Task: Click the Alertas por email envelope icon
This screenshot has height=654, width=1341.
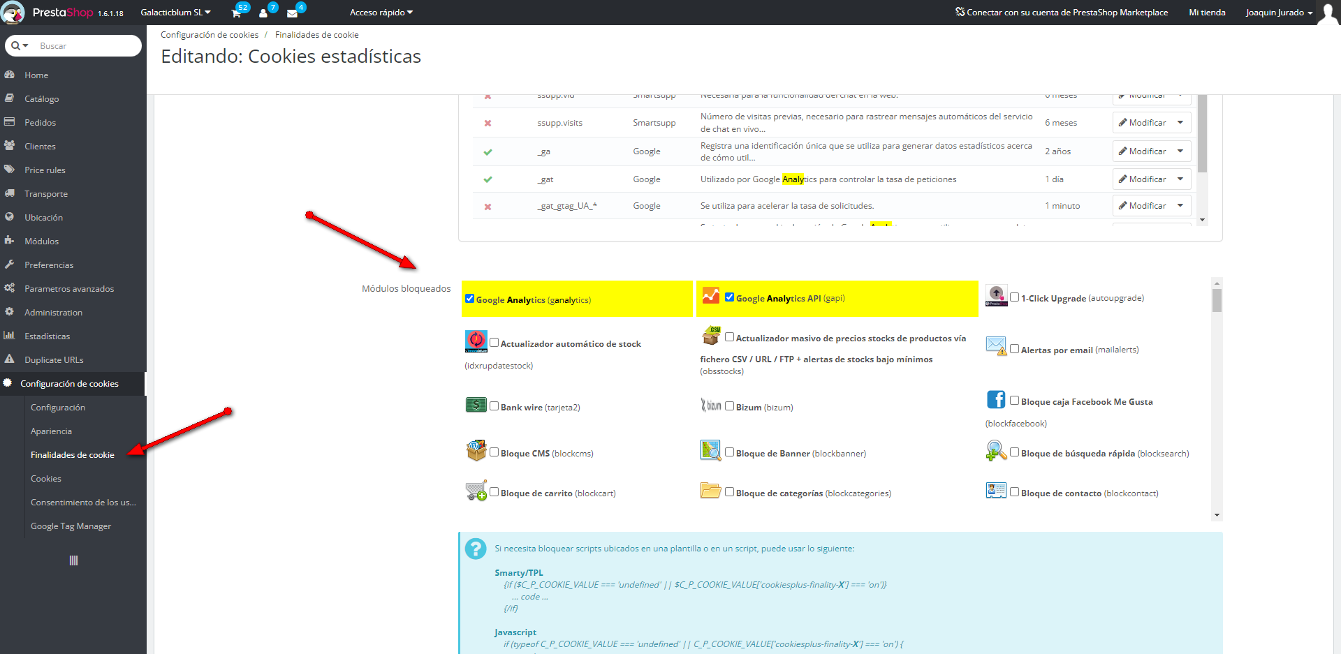Action: (996, 345)
